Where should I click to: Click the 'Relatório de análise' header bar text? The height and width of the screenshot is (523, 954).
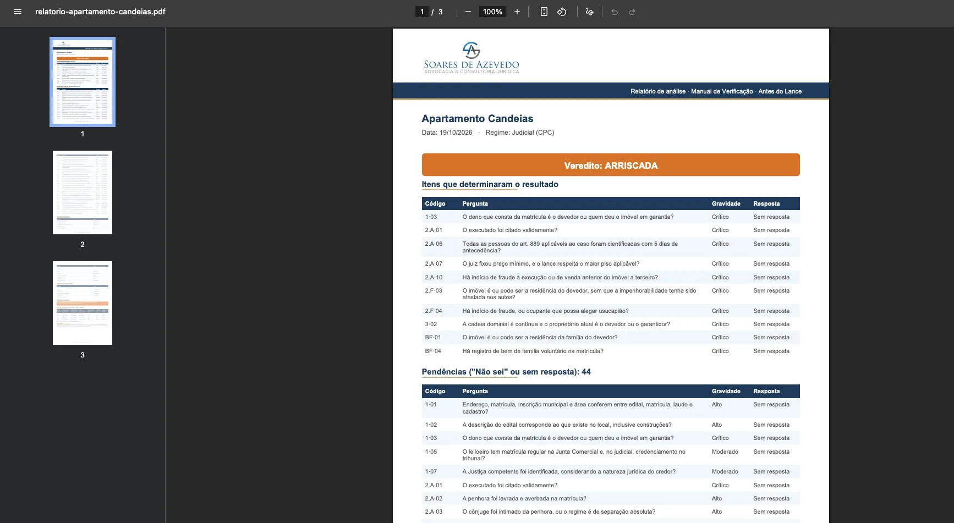pos(658,91)
